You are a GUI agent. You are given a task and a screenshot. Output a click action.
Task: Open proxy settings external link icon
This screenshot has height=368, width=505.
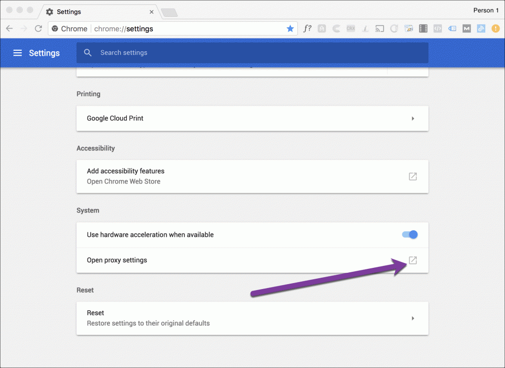click(x=413, y=260)
